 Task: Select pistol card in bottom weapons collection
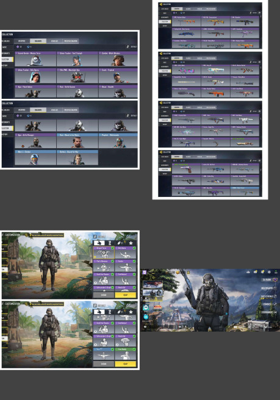186,169
